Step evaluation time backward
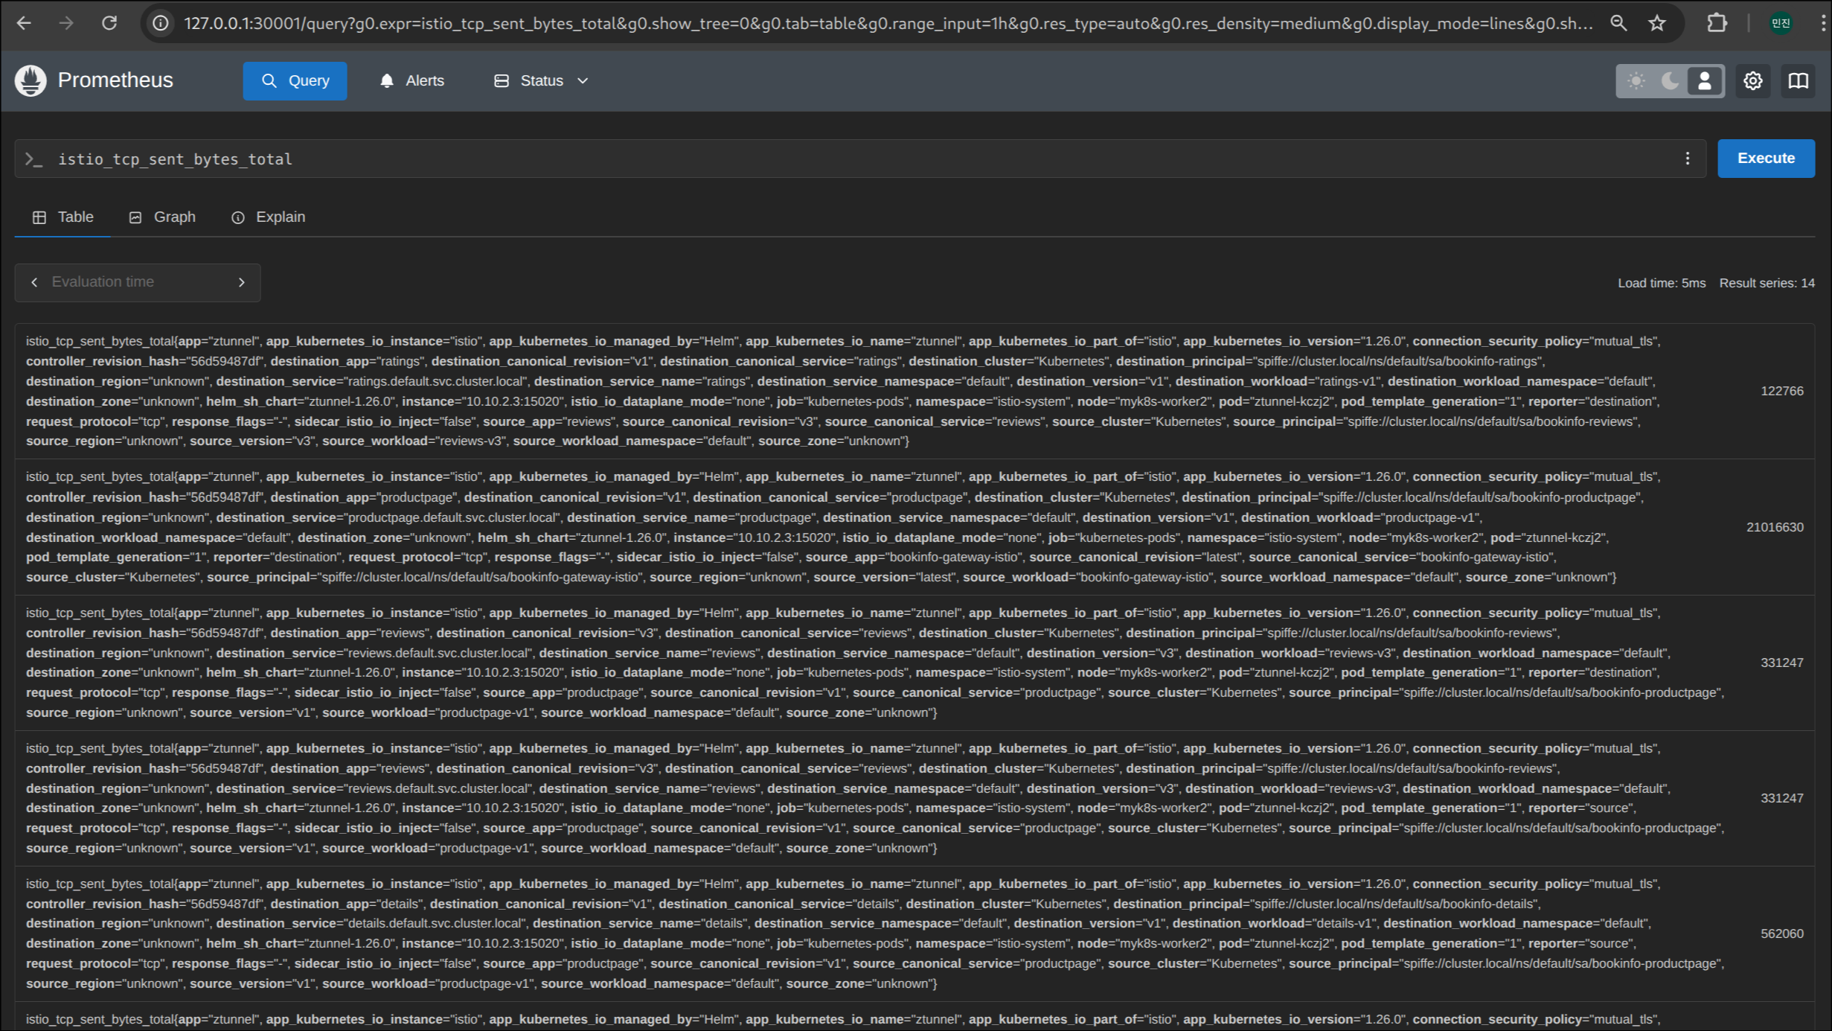Screen dimensions: 1832x1031 [34, 282]
